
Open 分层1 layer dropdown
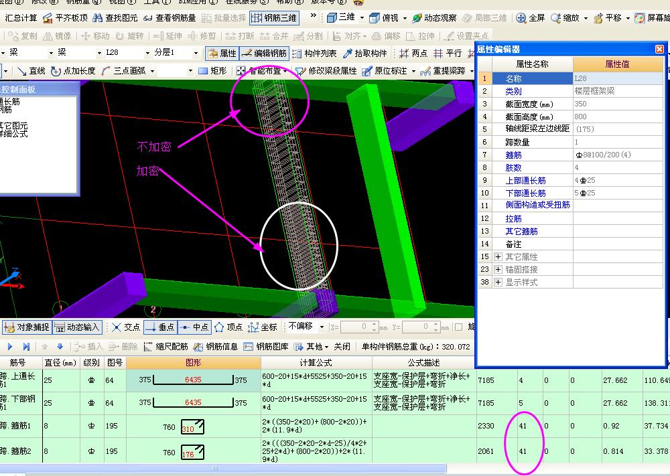click(x=196, y=53)
